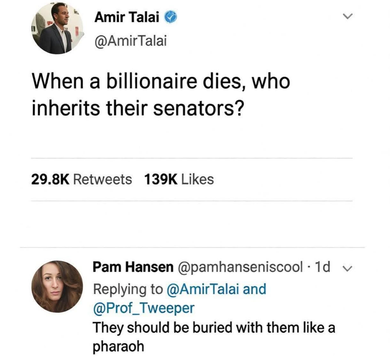
Task: View the 139K Likes list
Action: [179, 179]
